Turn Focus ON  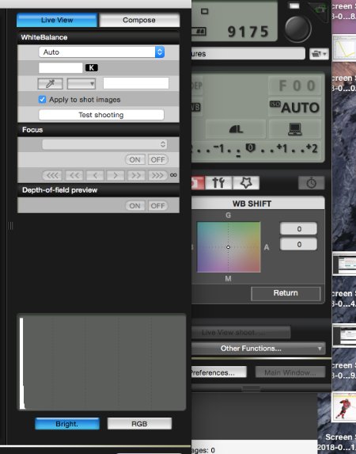[x=134, y=159]
